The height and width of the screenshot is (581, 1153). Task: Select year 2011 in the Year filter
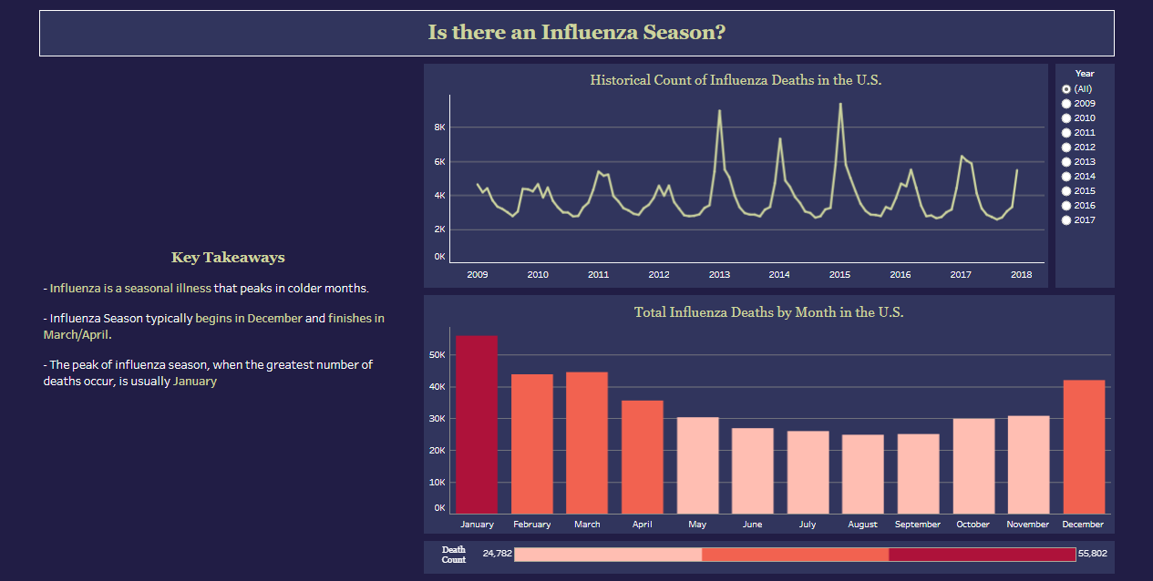click(1066, 132)
